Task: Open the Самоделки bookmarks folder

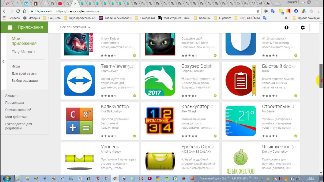Action: point(145,18)
